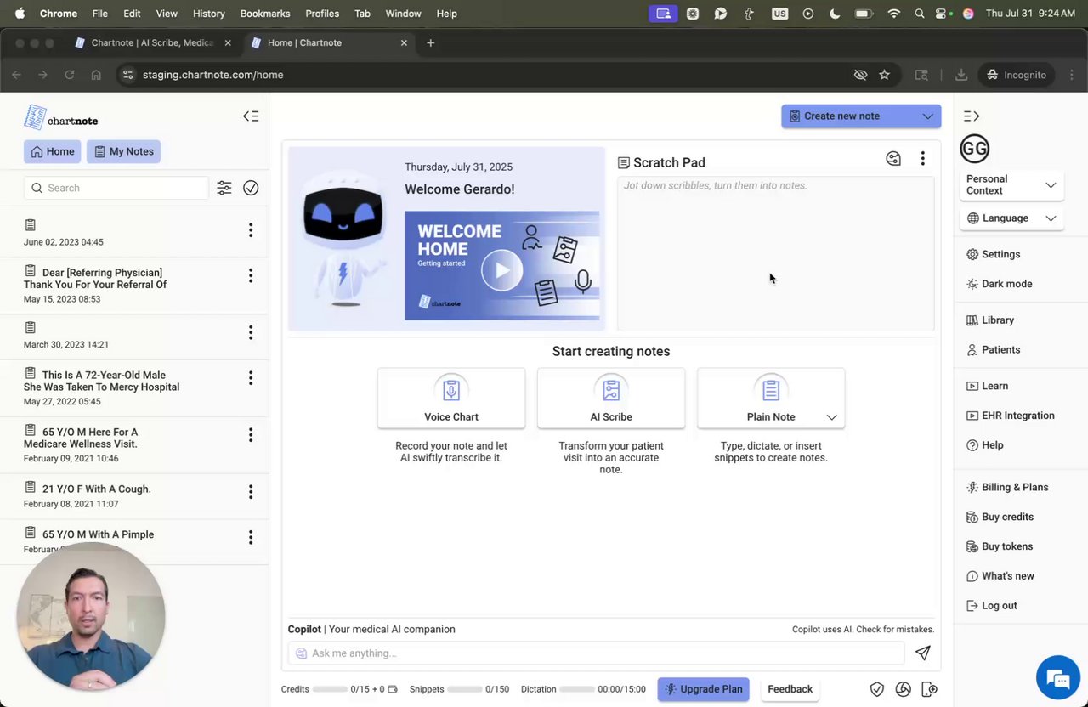Screen dimensions: 1088x707
Task: Open the note filter options icon
Action: 224,188
